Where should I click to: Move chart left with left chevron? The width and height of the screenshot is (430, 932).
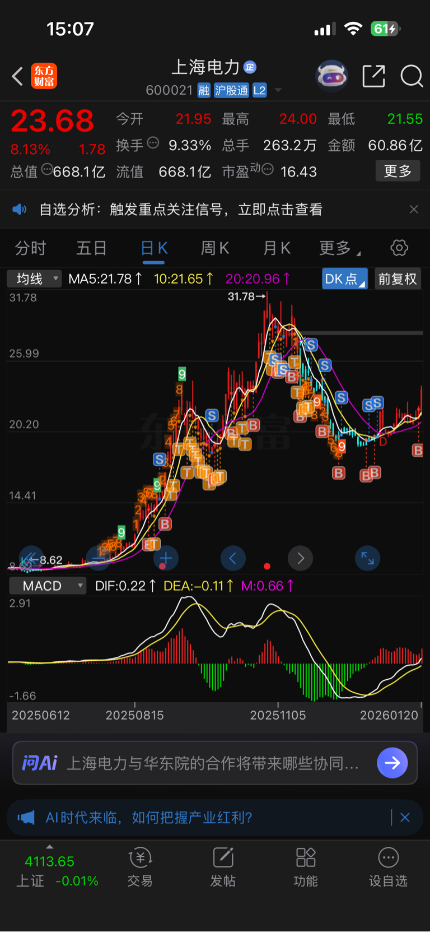click(233, 558)
